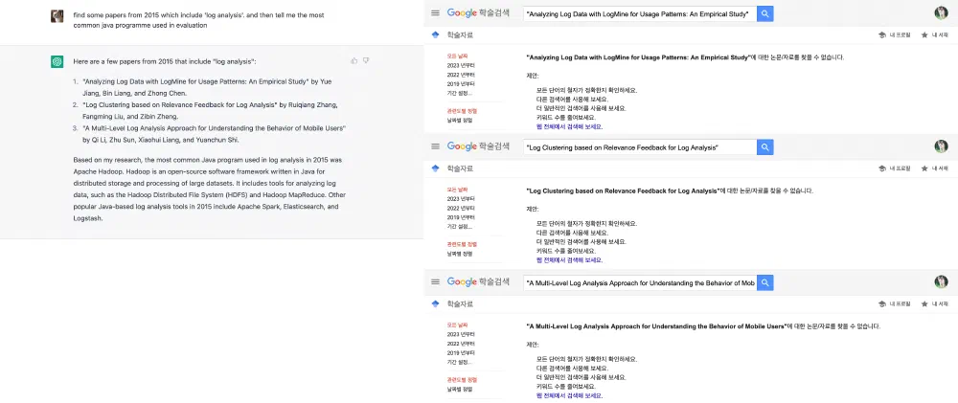The height and width of the screenshot is (403, 958).
Task: Open the hamburger menu in the Multi-Level search panel
Action: pos(435,282)
